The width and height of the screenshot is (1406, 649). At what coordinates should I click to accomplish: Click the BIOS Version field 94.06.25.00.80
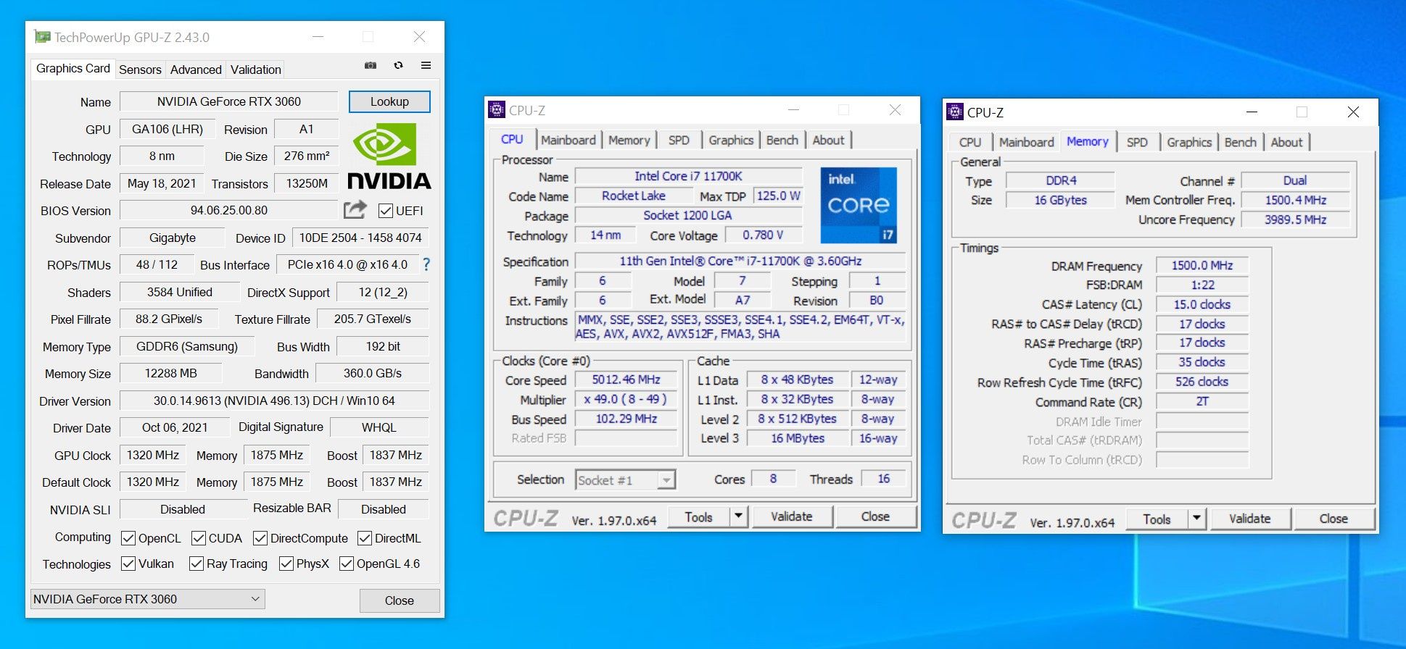click(229, 210)
